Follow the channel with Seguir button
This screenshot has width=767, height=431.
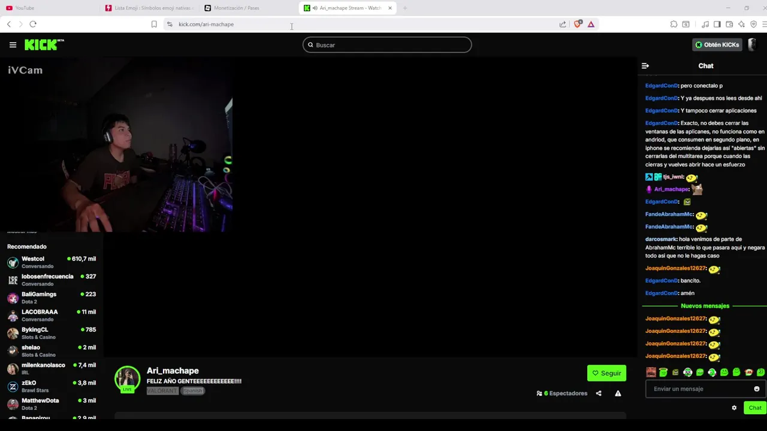pos(606,373)
